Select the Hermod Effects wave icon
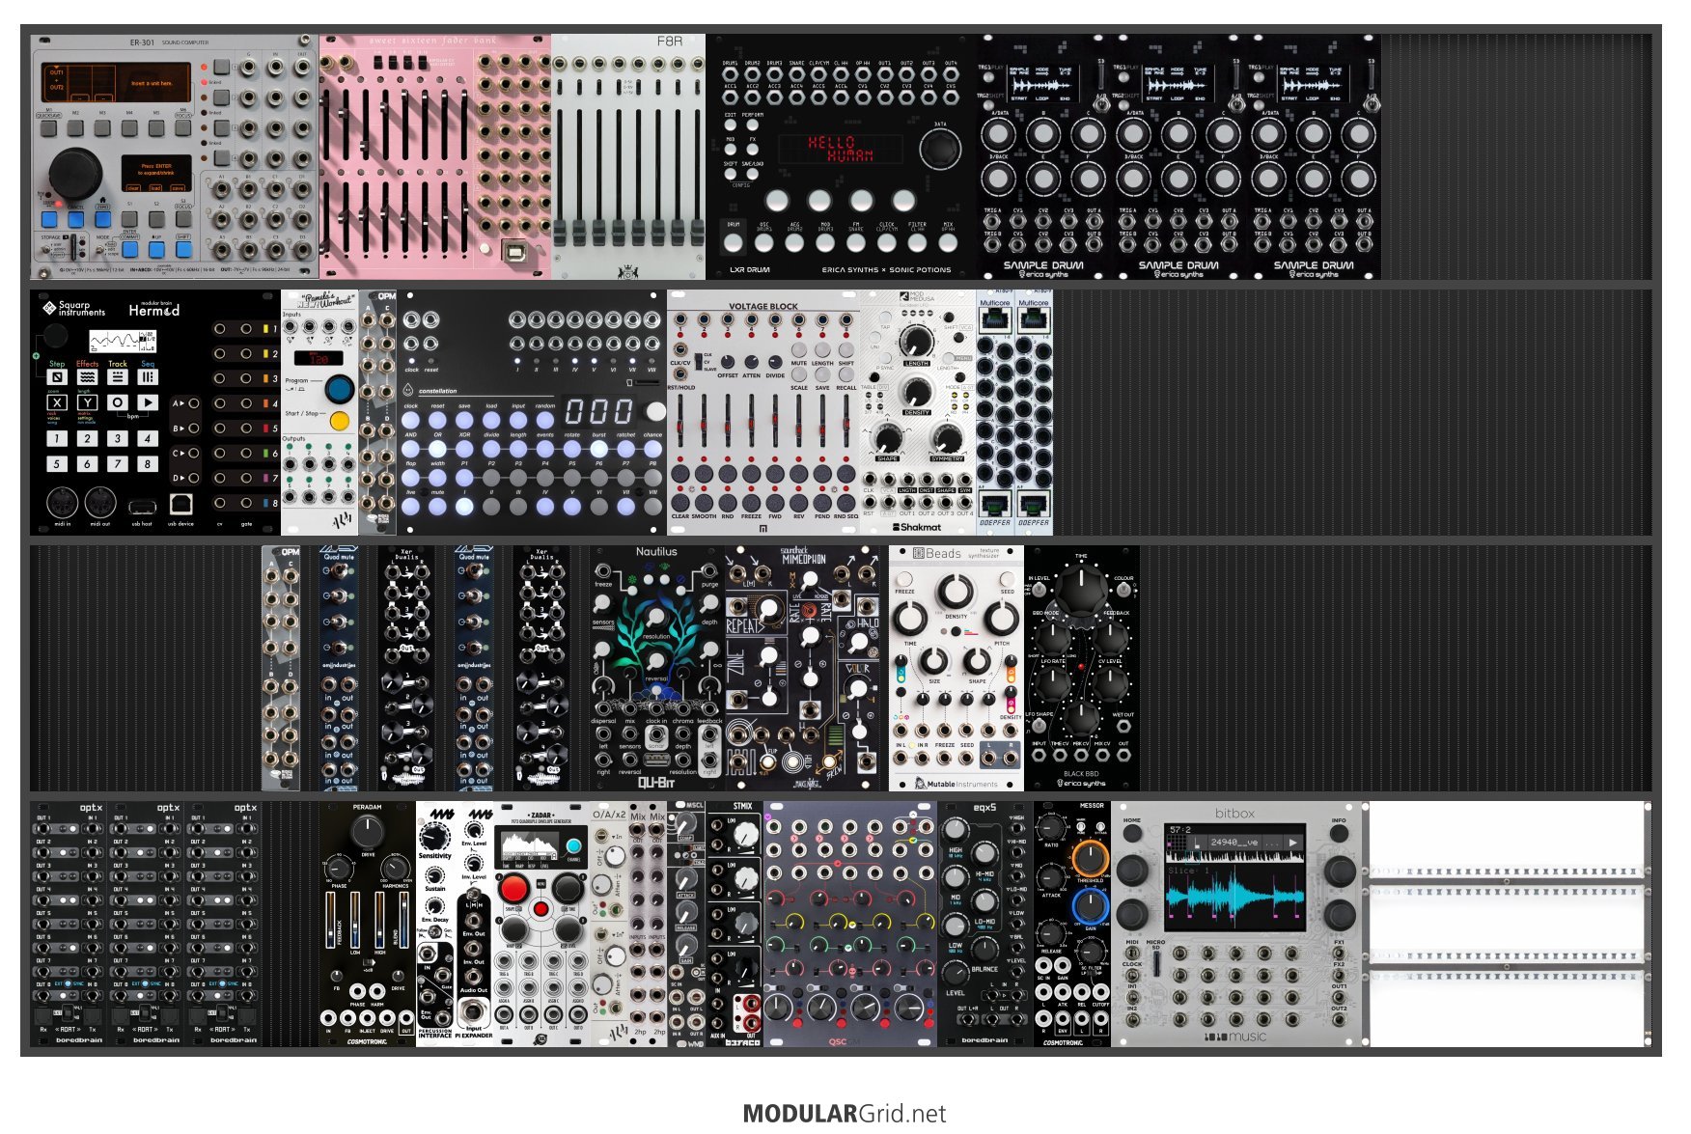This screenshot has height=1134, width=1691. (88, 376)
